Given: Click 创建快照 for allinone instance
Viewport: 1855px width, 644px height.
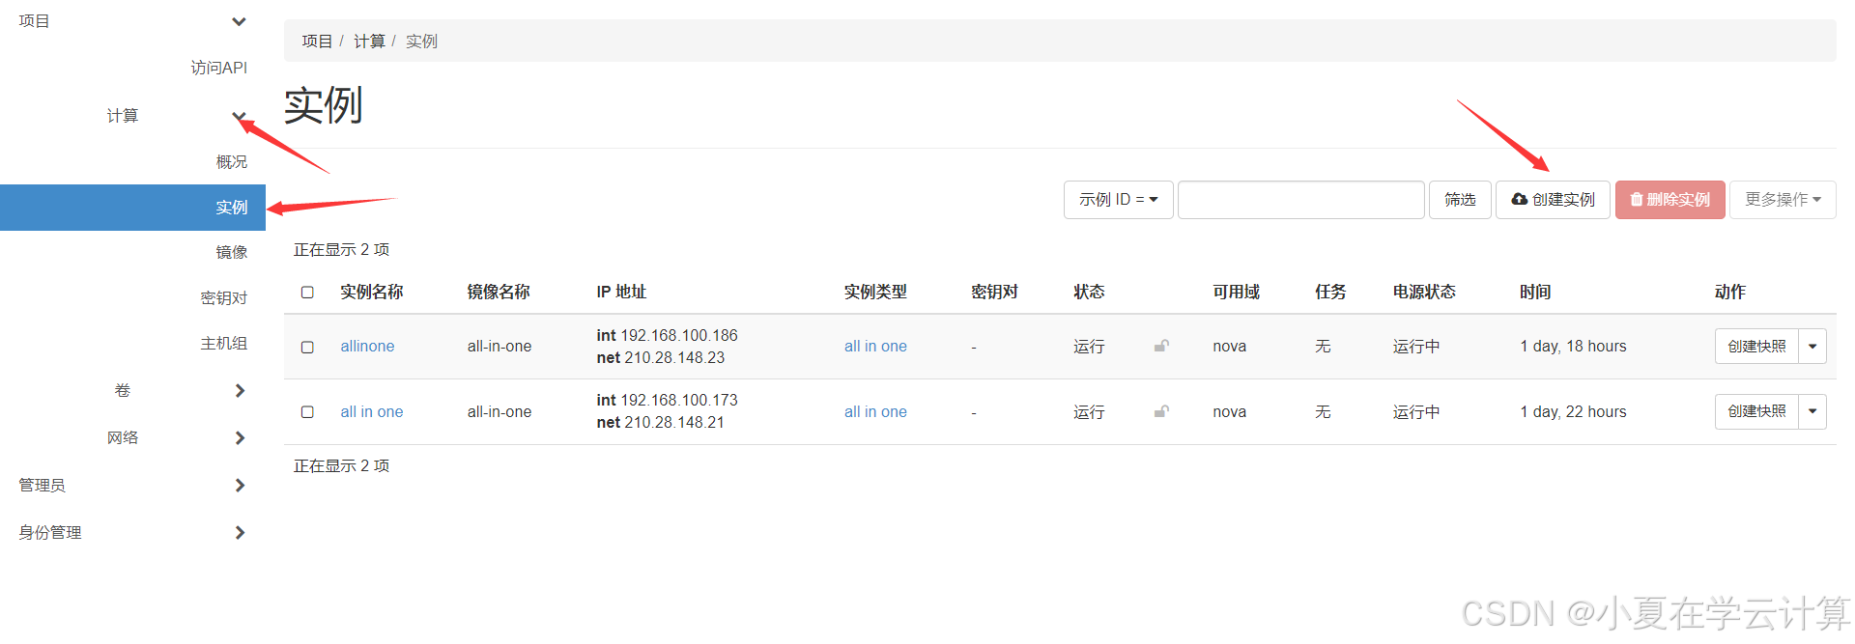Looking at the screenshot, I should [x=1756, y=346].
